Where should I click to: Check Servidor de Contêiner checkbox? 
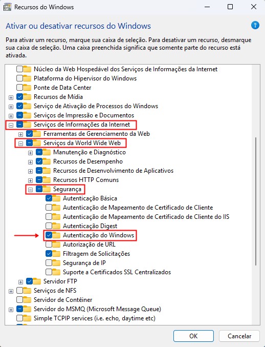(x=19, y=300)
